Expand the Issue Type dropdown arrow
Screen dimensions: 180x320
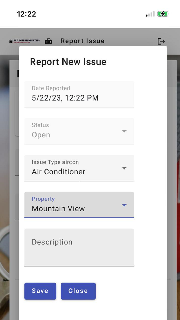pyautogui.click(x=124, y=168)
